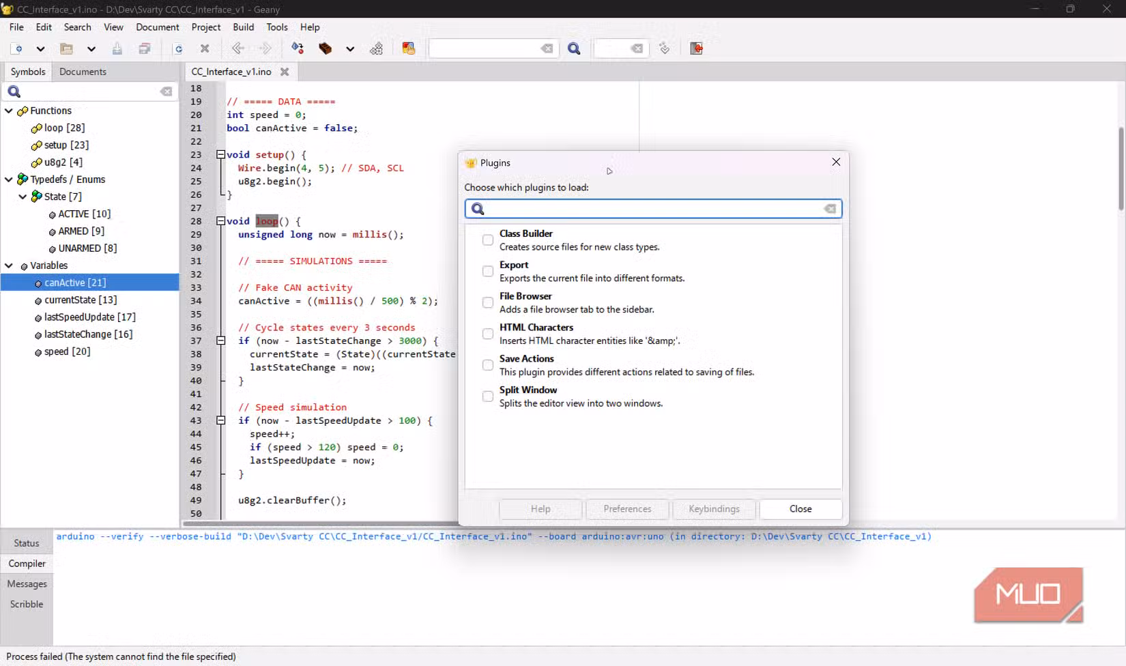This screenshot has height=666, width=1126.
Task: Fold the setup() function at line 23
Action: click(x=220, y=155)
